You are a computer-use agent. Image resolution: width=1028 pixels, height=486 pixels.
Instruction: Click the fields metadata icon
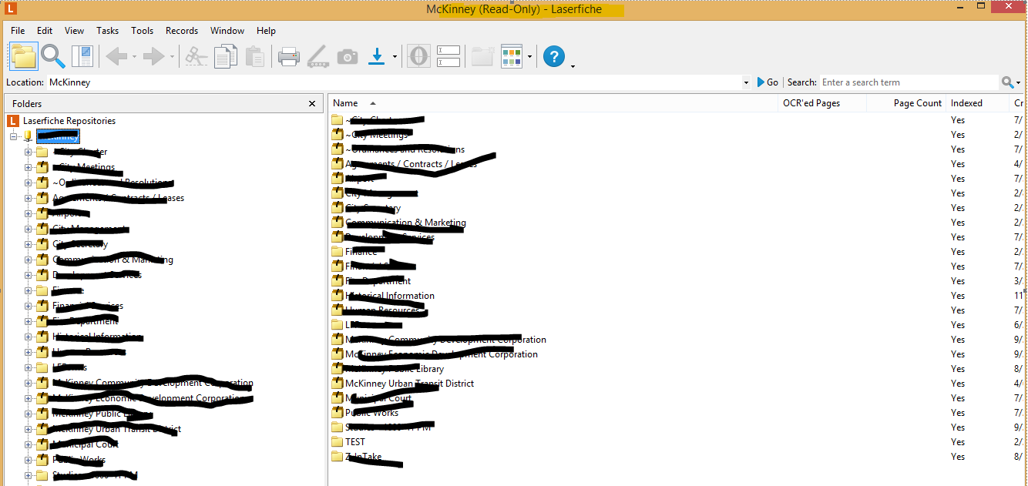pos(448,56)
